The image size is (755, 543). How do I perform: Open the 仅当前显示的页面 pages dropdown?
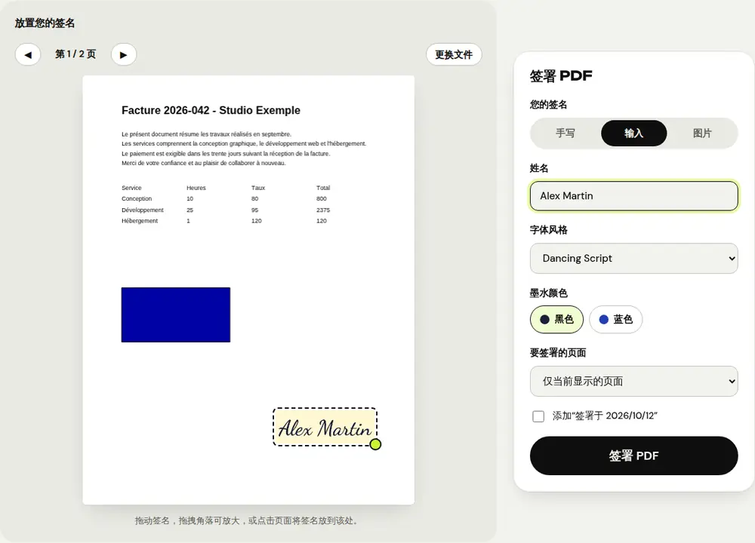[x=633, y=382]
